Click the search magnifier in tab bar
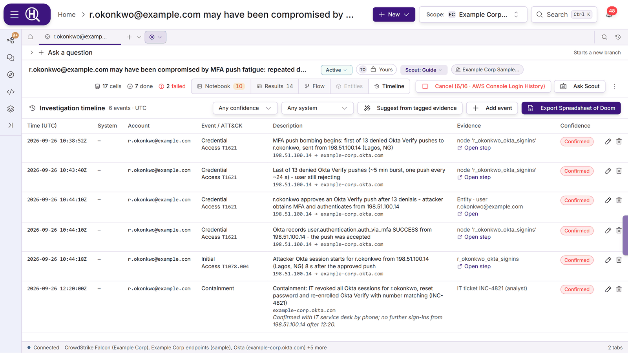 click(604, 37)
